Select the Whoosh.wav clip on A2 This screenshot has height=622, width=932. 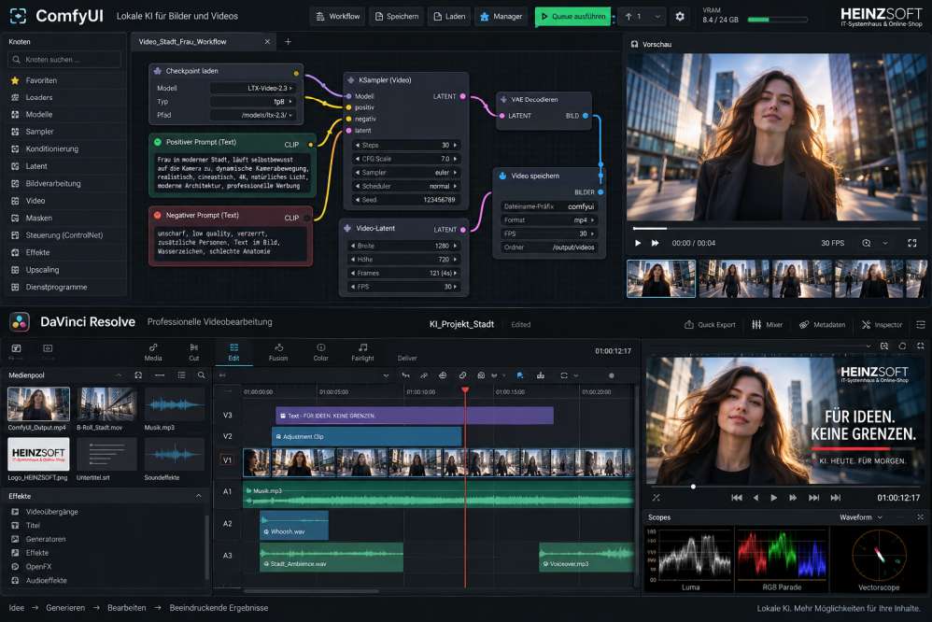click(x=294, y=525)
